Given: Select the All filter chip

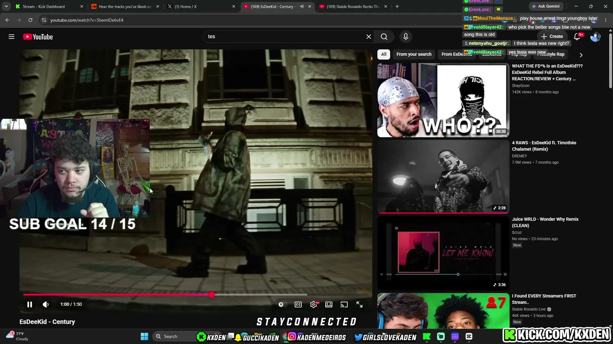Looking at the screenshot, I should click(x=384, y=54).
